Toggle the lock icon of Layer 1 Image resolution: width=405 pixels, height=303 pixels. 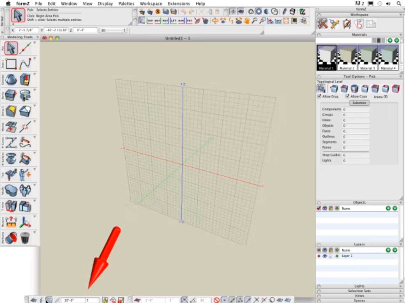tap(331, 256)
